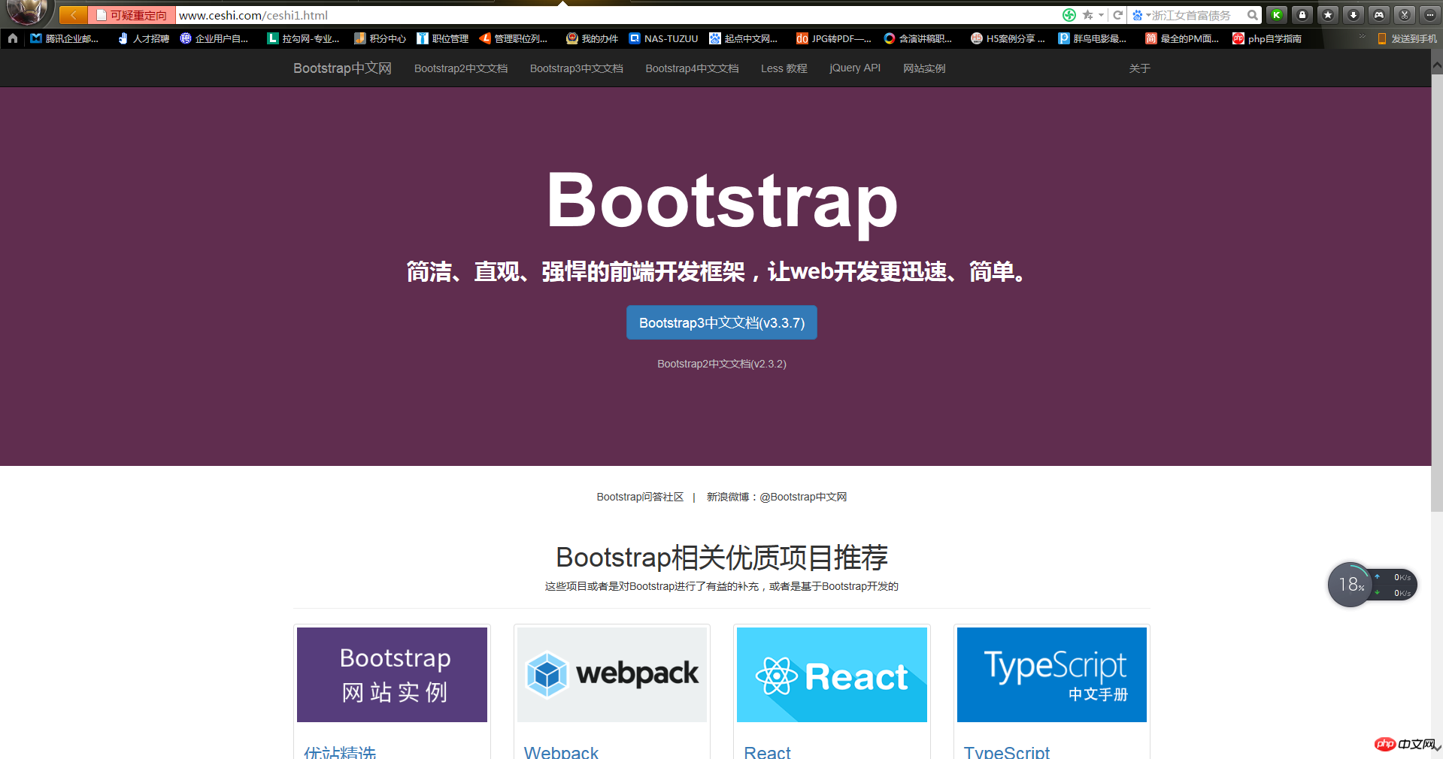This screenshot has width=1443, height=759.
Task: Open the Baidu search engine selector dropdown
Action: (x=1141, y=15)
